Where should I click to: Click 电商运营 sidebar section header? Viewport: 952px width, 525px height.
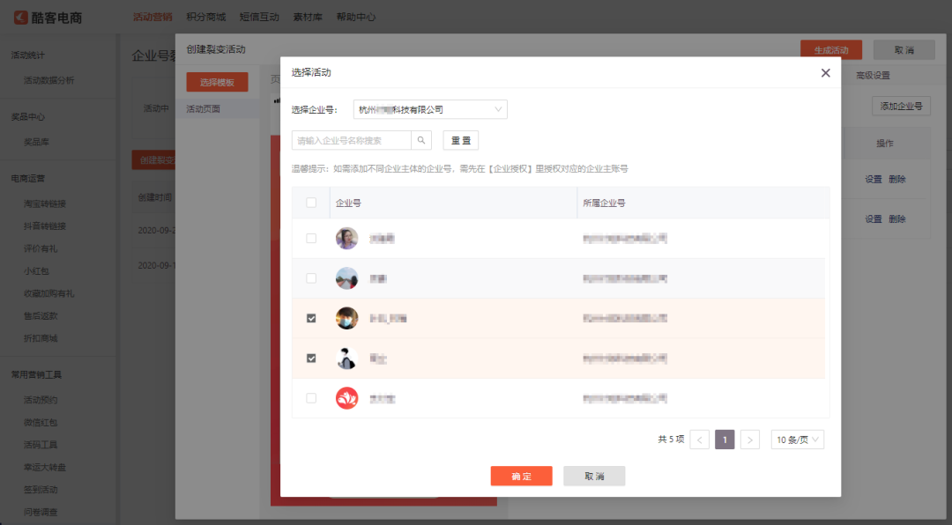coord(28,179)
